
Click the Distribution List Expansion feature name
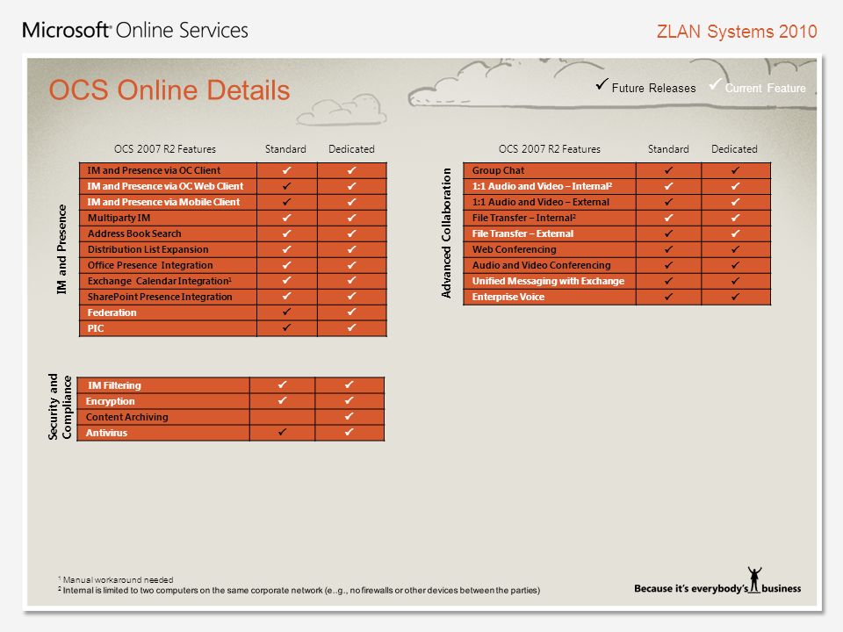tap(148, 249)
